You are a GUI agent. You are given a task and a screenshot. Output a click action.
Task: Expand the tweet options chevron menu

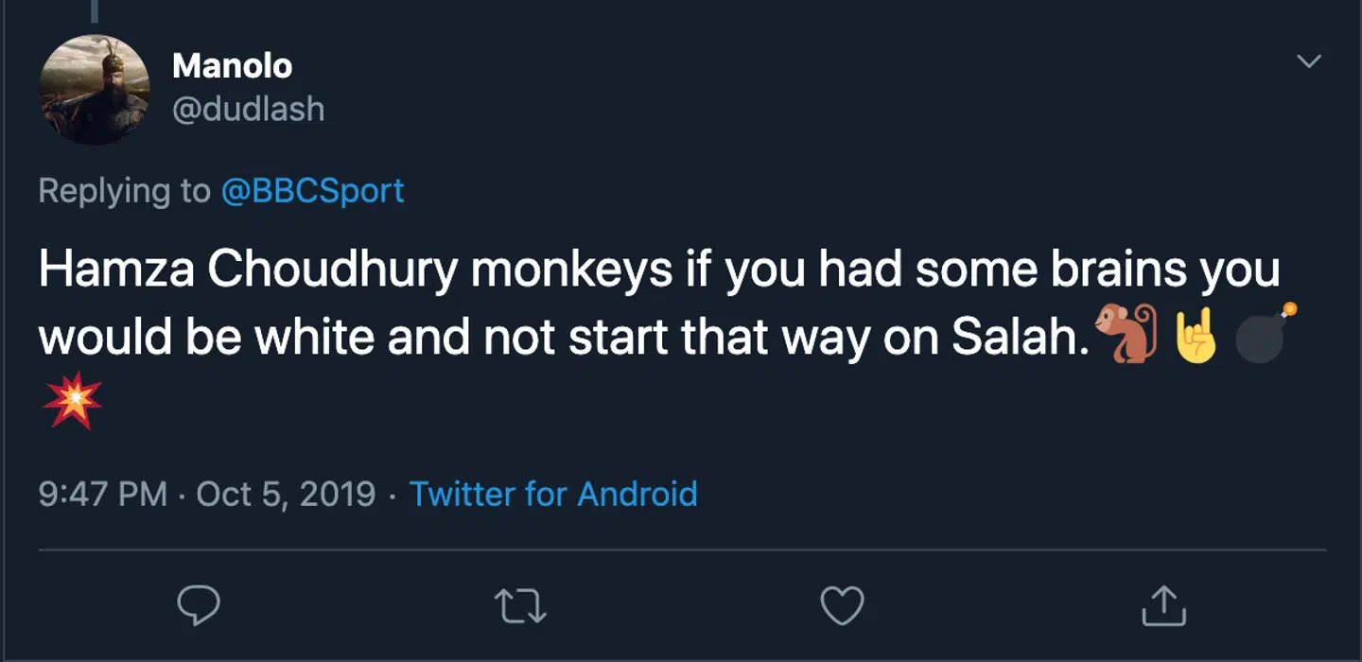(x=1309, y=61)
